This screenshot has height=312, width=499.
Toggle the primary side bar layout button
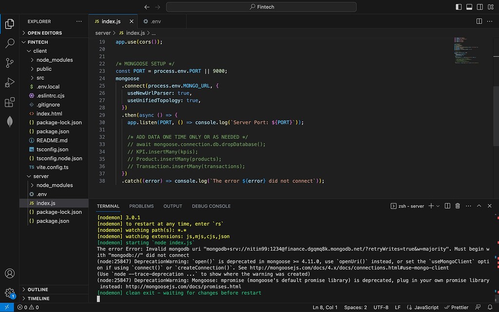pyautogui.click(x=458, y=7)
